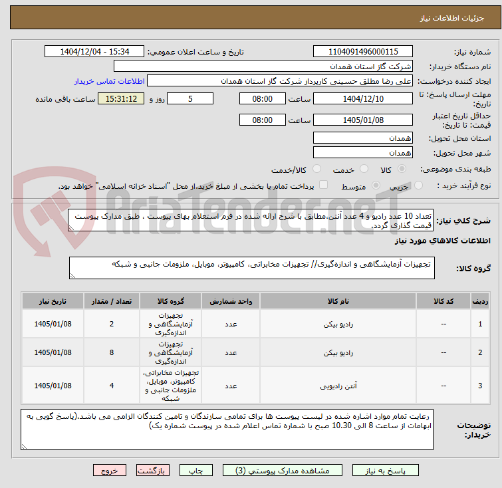The width and height of the screenshot is (502, 488).
Task: Toggle Islamic treasury payment checkbox
Action: pos(323,185)
